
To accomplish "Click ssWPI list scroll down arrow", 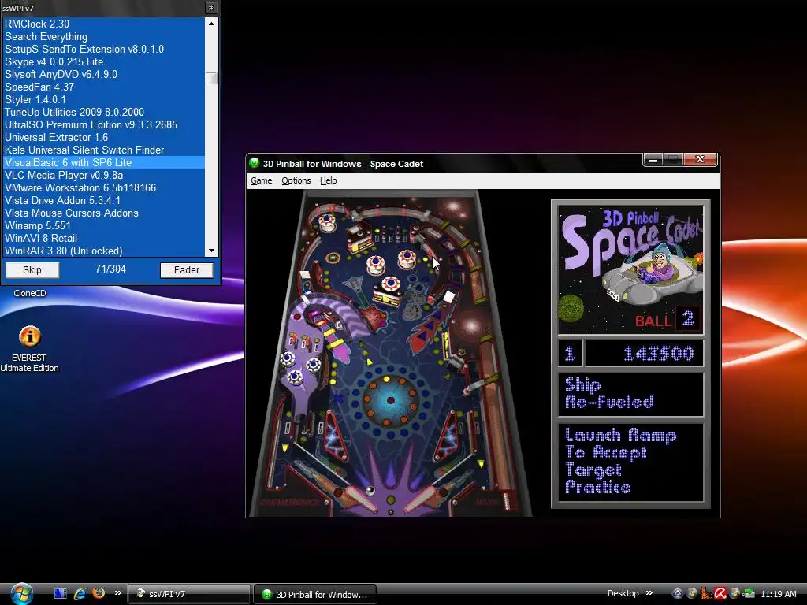I will click(x=211, y=251).
